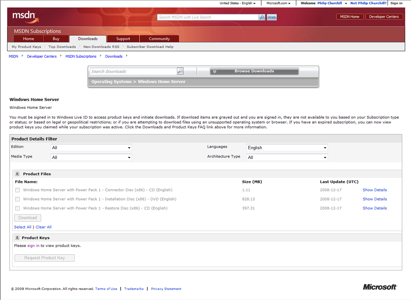Click the size value 397.31

[x=248, y=208]
